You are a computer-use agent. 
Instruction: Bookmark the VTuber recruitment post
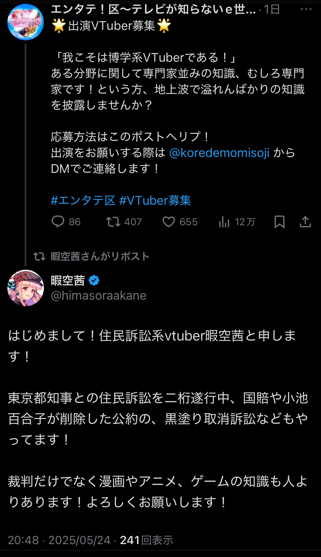279,222
